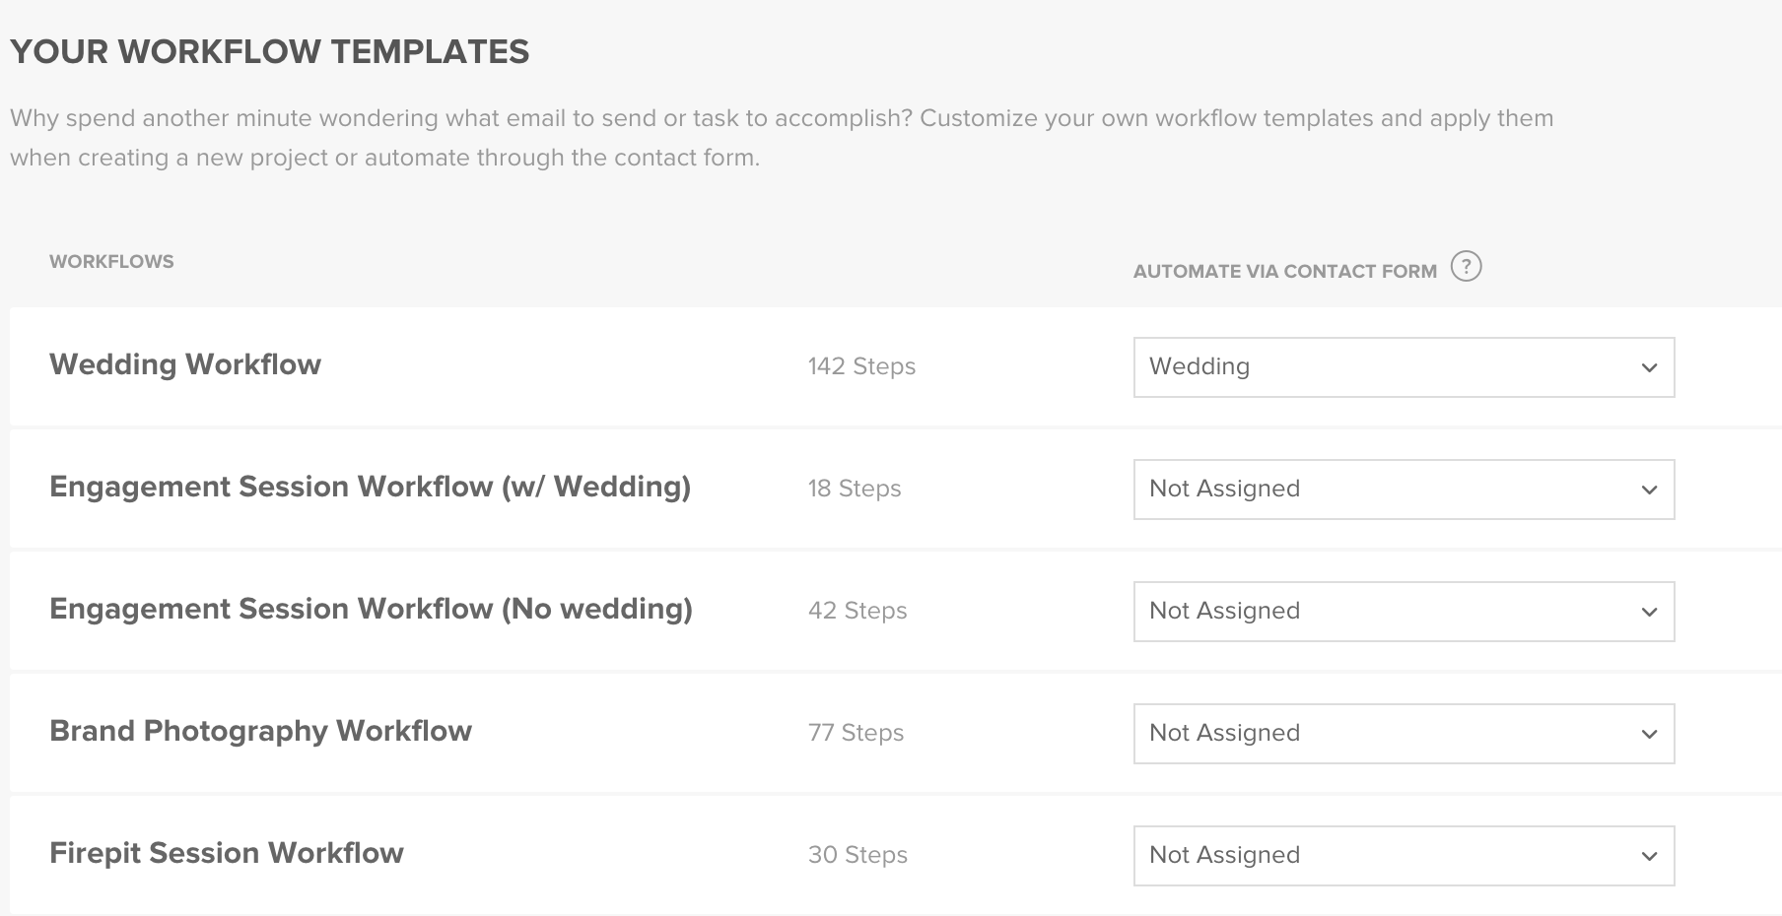
Task: Open the Firepit Session Workflow template
Action: [x=227, y=853]
